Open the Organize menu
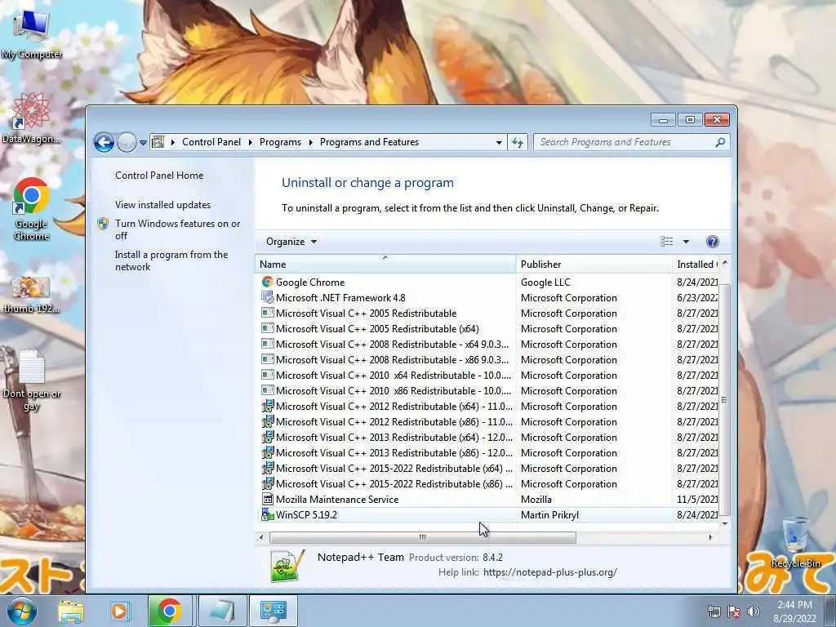 click(291, 242)
